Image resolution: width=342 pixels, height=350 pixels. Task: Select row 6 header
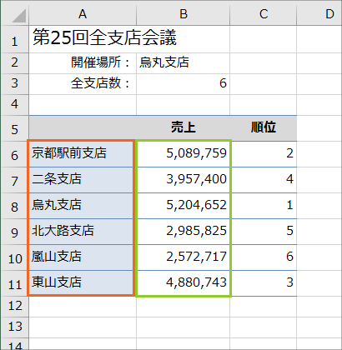(x=14, y=154)
